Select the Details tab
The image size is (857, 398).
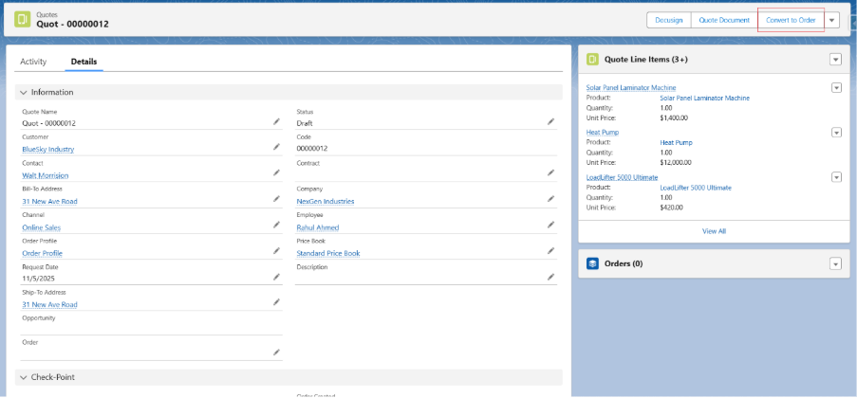point(84,62)
